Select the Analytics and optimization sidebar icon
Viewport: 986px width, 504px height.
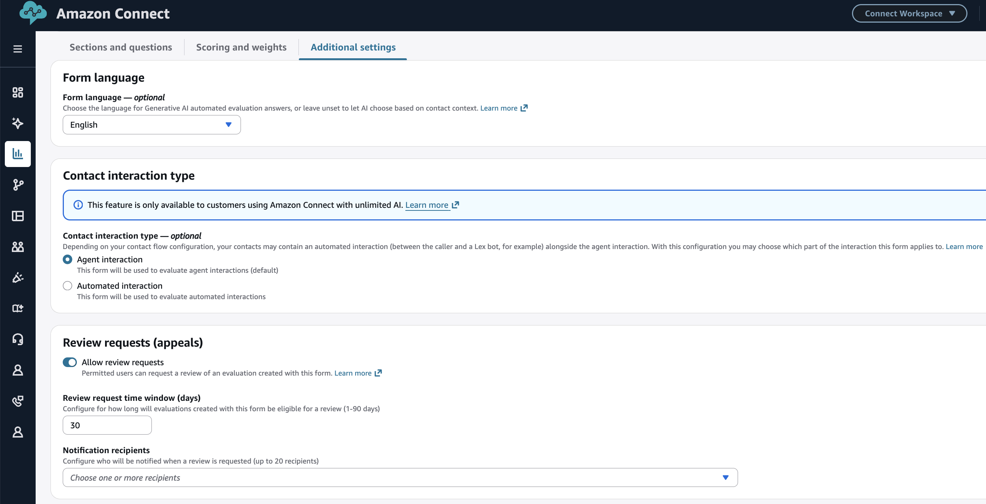tap(17, 154)
